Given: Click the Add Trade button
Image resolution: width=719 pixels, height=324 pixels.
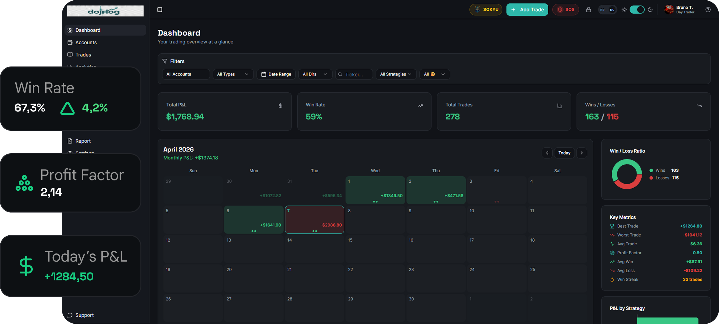Looking at the screenshot, I should click(x=527, y=10).
